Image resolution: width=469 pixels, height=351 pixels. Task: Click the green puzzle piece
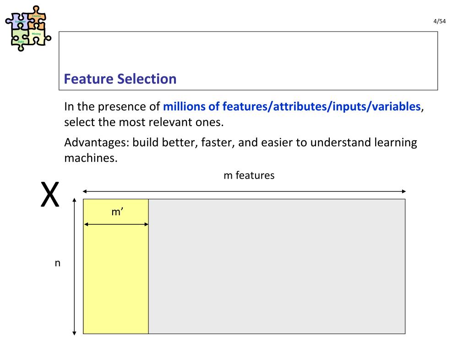(19, 39)
